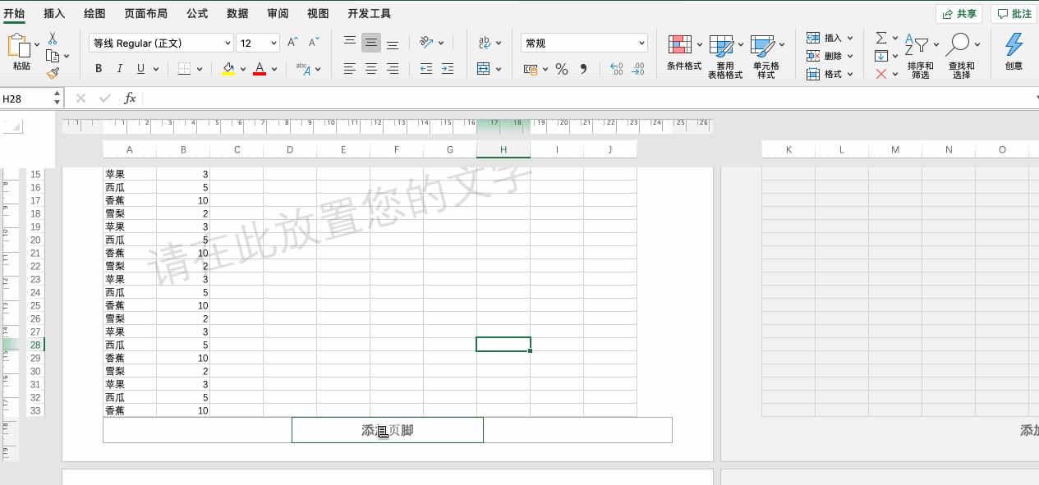Click the merge cells icon
1039x485 pixels.
(485, 70)
